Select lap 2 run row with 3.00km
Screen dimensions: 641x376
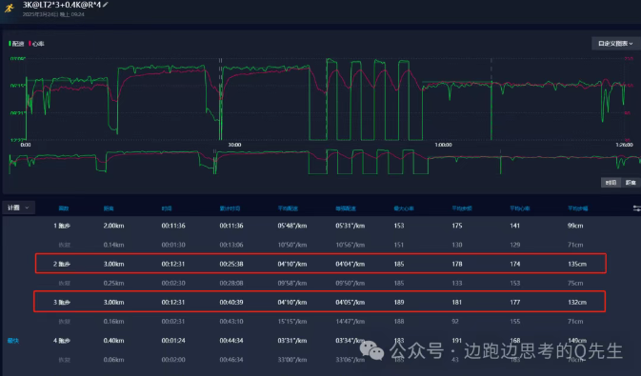coord(320,264)
